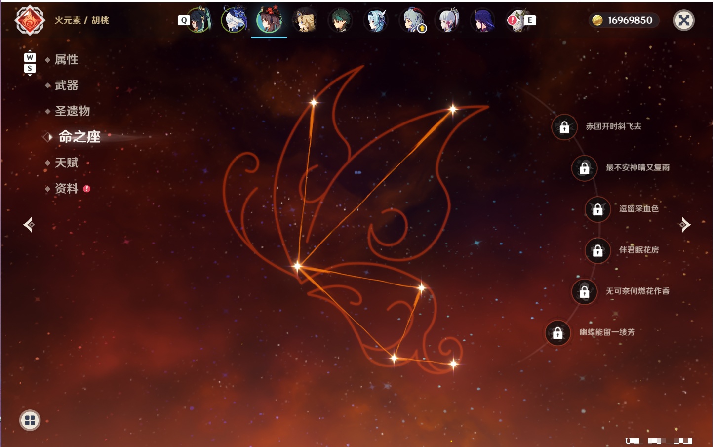Switch to Furina's character portrait
This screenshot has width=713, height=447.
234,20
